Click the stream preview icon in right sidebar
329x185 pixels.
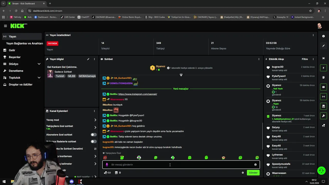(x=323, y=58)
